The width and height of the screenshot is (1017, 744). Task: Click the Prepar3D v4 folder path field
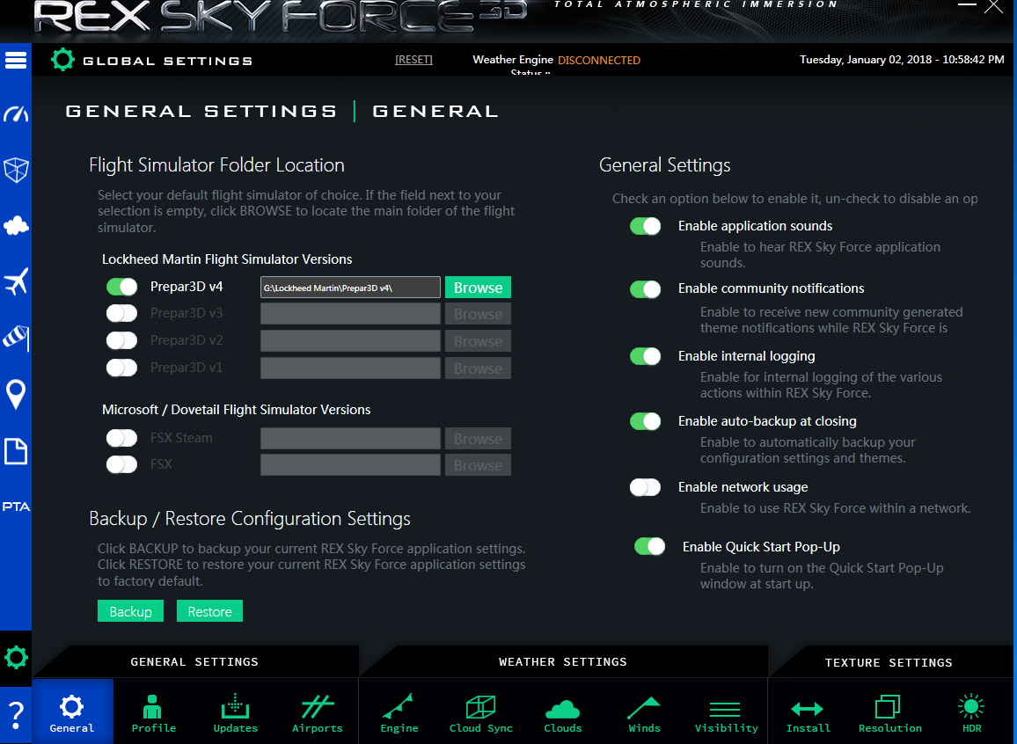click(350, 287)
